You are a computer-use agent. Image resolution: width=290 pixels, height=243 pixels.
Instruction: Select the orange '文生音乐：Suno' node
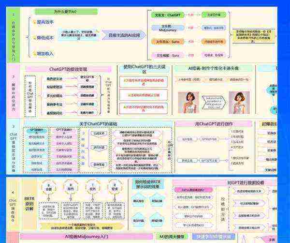(x=168, y=42)
